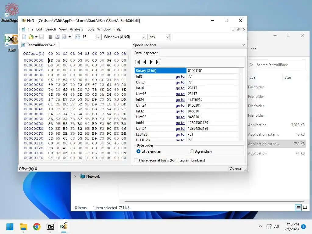Open the Analysis menu
This screenshot has width=312, height=234.
(76, 29)
